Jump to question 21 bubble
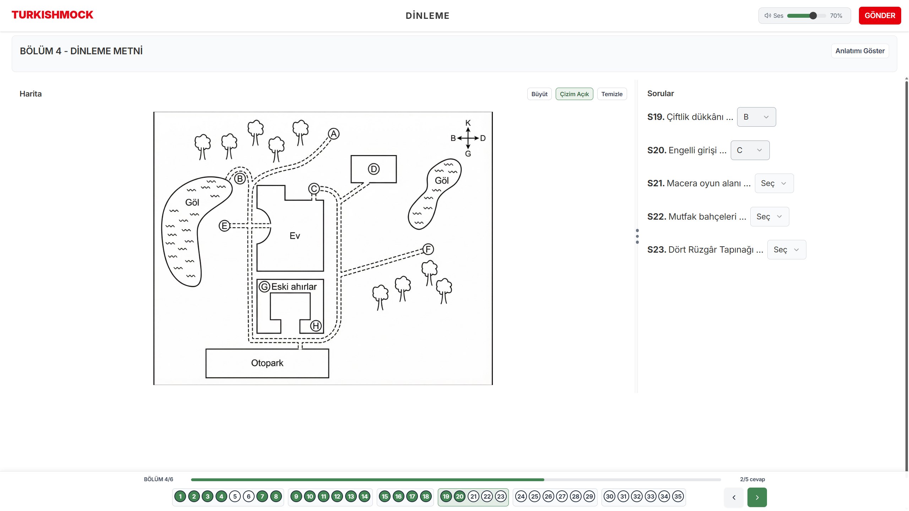909x511 pixels. point(473,496)
